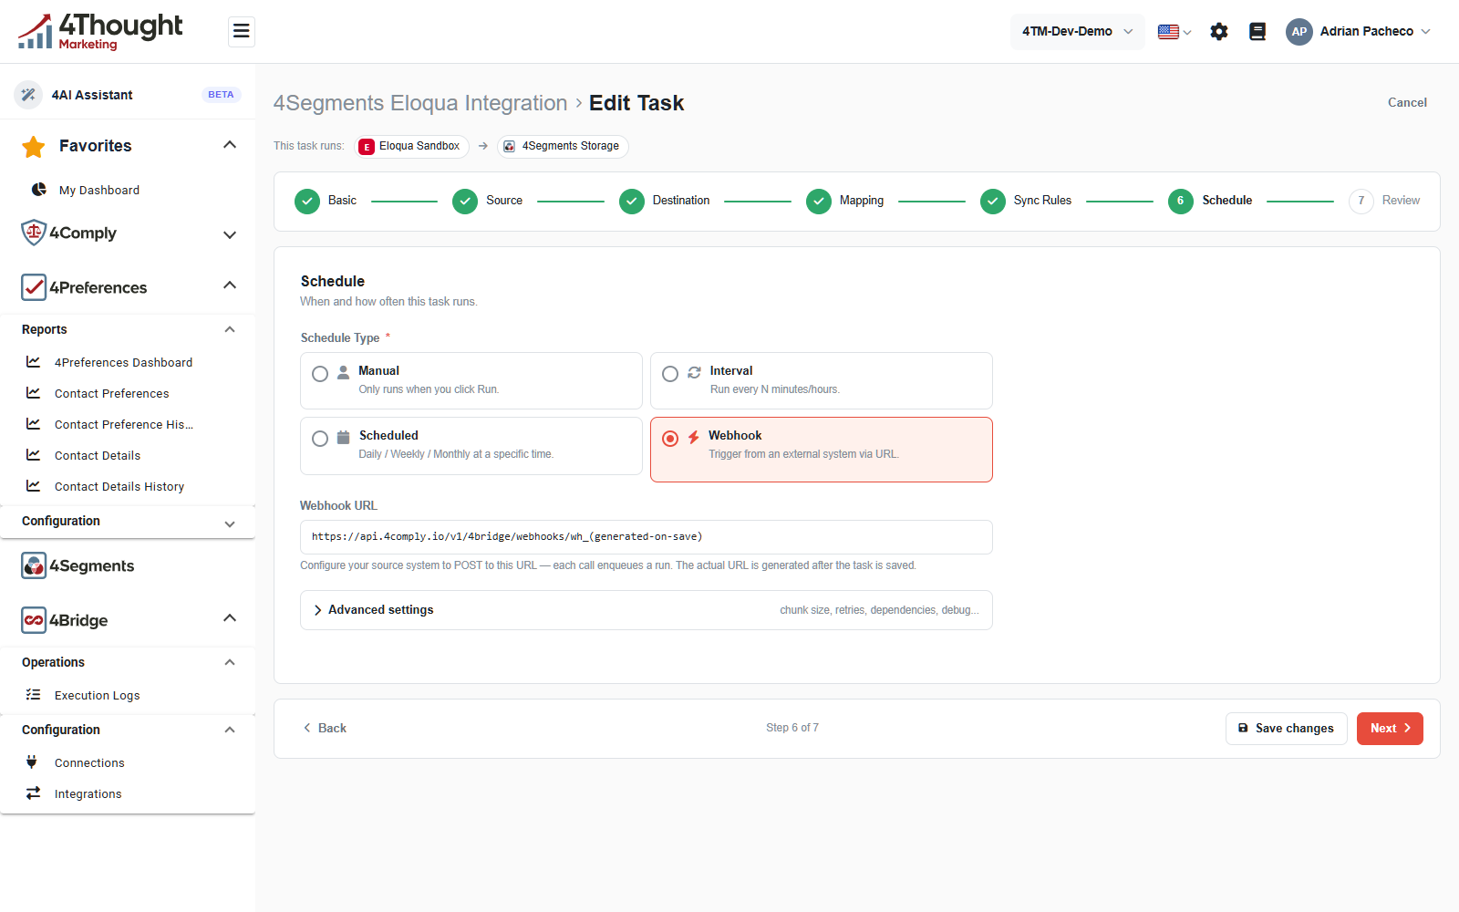1459x912 pixels.
Task: Click the Manual person icon
Action: point(344,373)
